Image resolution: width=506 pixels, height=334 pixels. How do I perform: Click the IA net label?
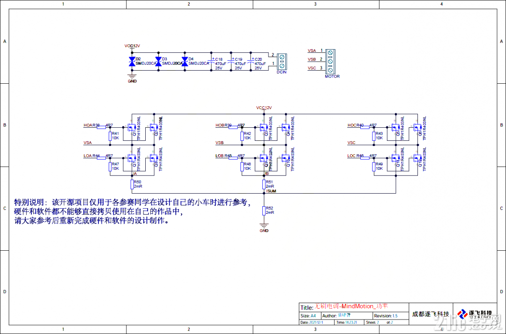134,174
